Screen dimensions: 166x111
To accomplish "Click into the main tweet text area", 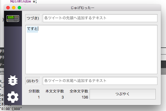I will click(x=91, y=50).
